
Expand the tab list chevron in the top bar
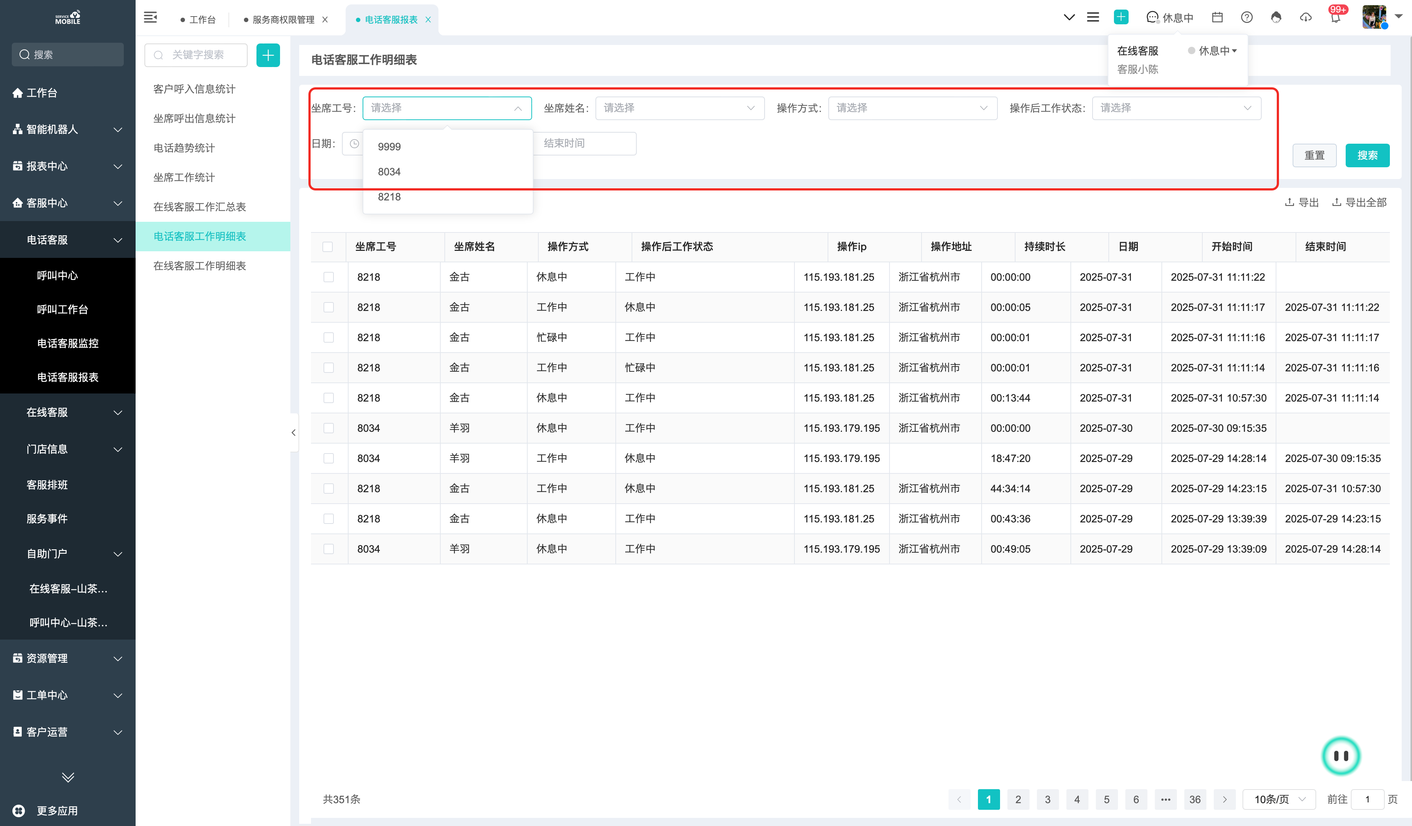click(x=1069, y=17)
